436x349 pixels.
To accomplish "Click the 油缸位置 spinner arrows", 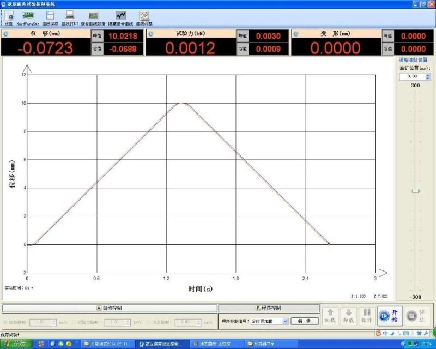I will (428, 76).
